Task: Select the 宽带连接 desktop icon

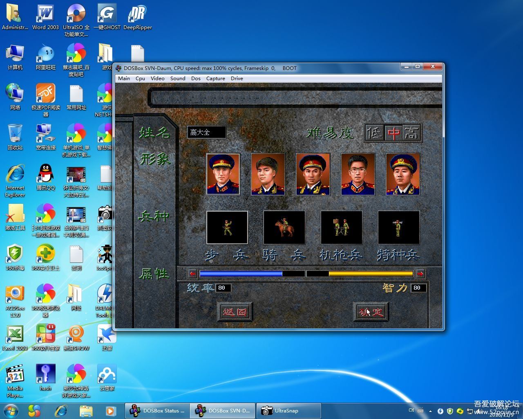Action: coord(45,137)
